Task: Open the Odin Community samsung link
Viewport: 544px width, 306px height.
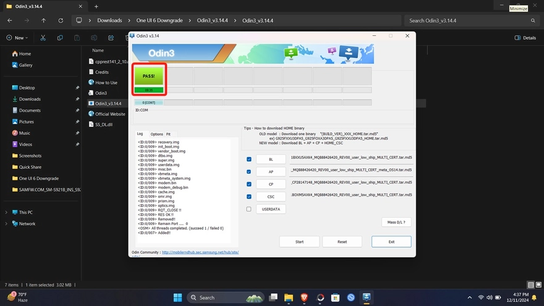Action: point(200,252)
